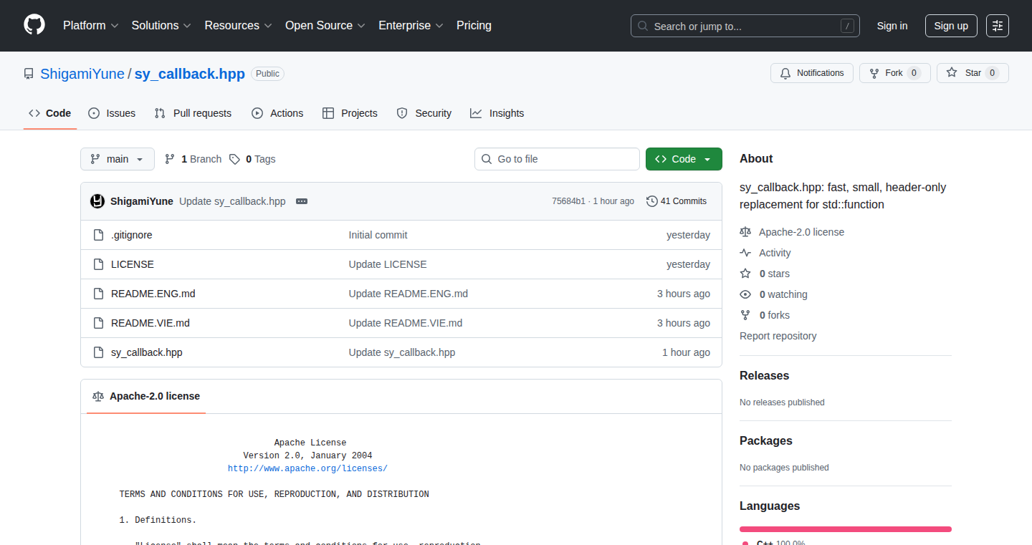Open the apache.org licenses URL
Viewport: 1032px width, 545px height.
coord(307,468)
